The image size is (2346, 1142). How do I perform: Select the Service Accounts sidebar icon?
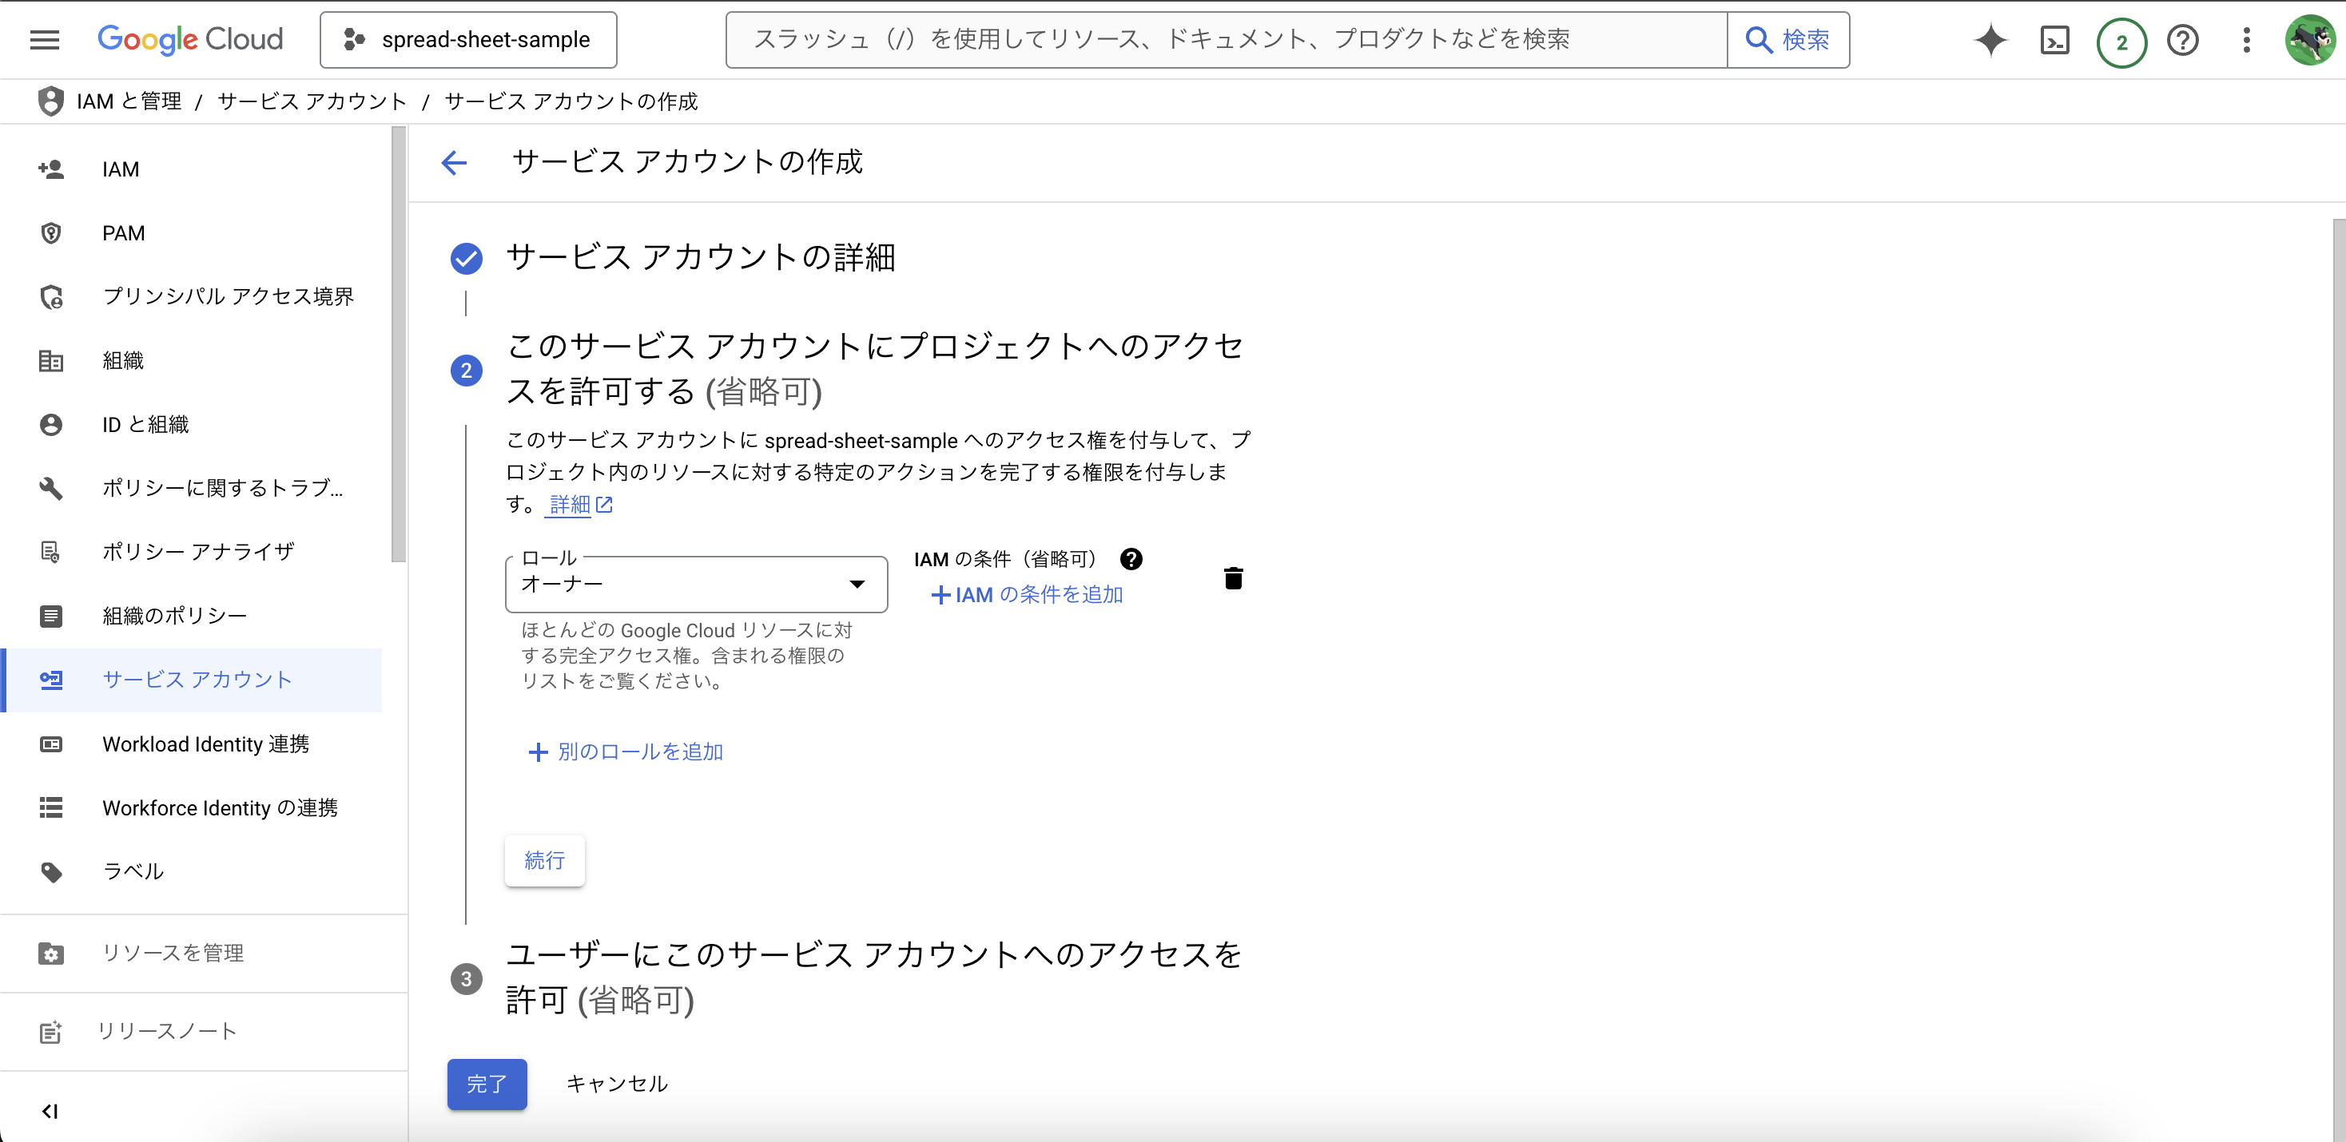pos(51,680)
